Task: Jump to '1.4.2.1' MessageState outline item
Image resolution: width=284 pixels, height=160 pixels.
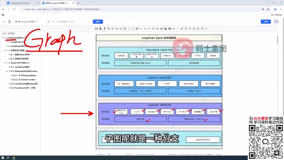Action: pyautogui.click(x=24, y=75)
